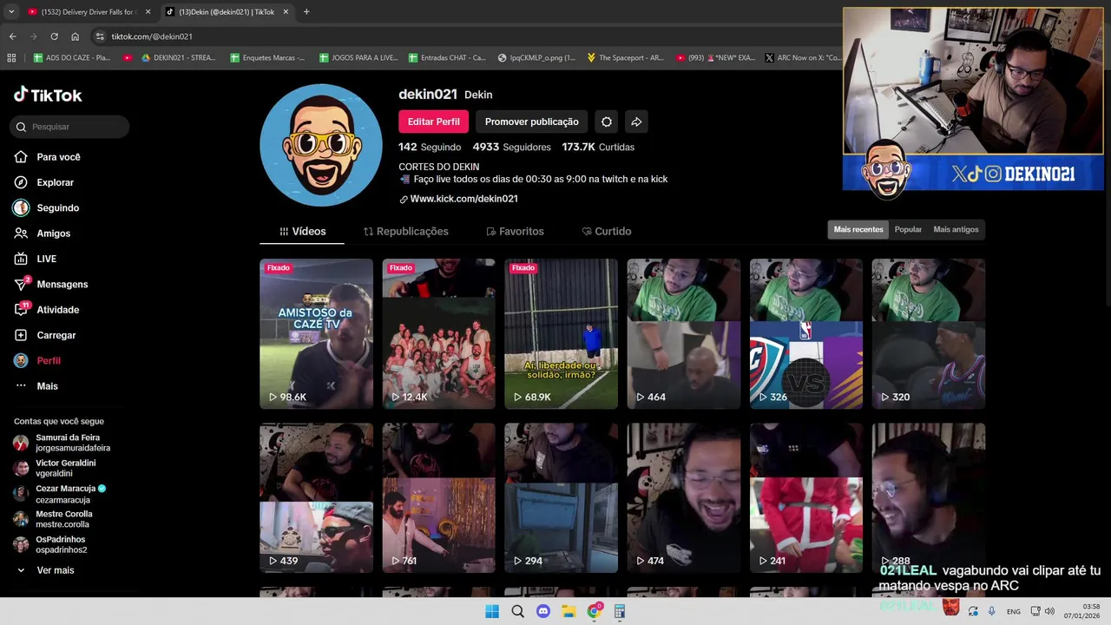
Task: Open Victor Geraldini account
Action: pos(55,468)
